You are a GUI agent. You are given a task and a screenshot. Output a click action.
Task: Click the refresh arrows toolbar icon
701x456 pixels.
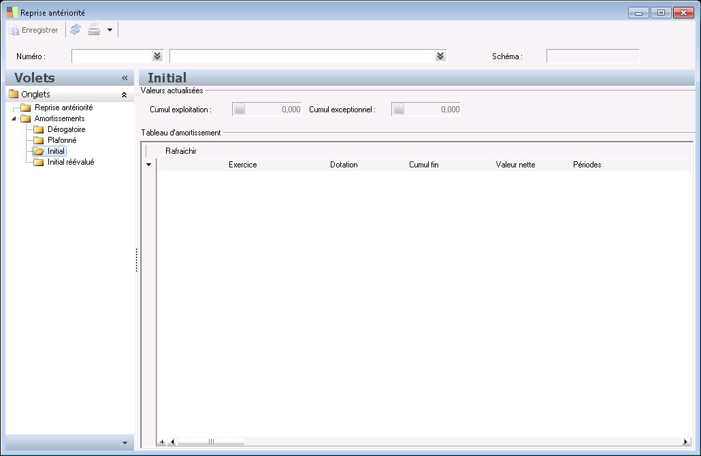click(x=76, y=29)
